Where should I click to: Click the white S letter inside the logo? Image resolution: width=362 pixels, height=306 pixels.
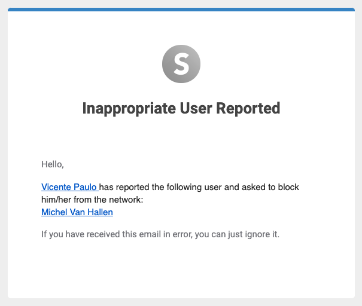pyautogui.click(x=181, y=63)
